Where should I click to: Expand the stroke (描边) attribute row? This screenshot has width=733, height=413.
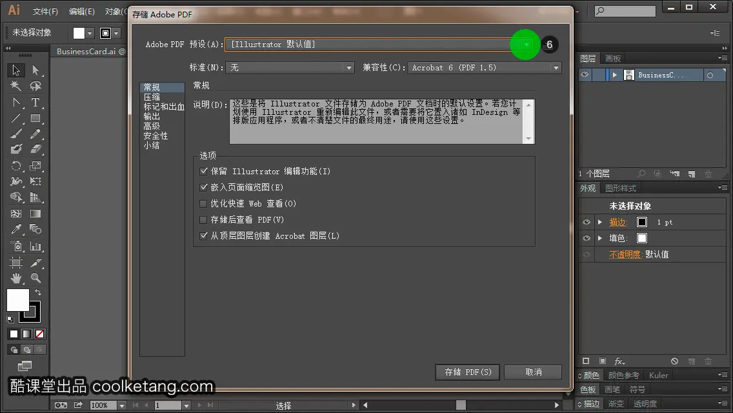(x=600, y=222)
